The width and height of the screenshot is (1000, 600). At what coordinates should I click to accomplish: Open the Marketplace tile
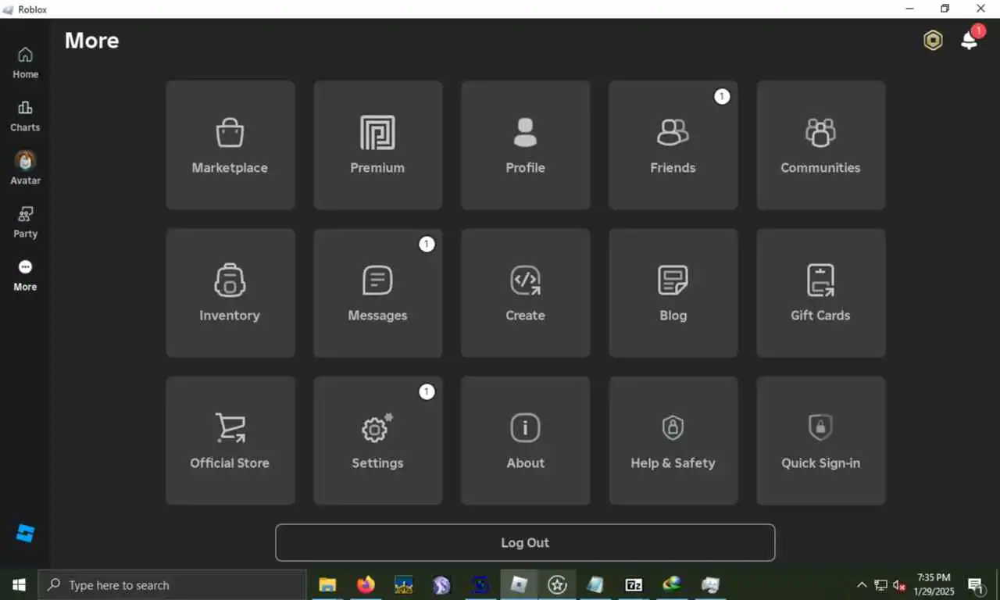coord(230,145)
